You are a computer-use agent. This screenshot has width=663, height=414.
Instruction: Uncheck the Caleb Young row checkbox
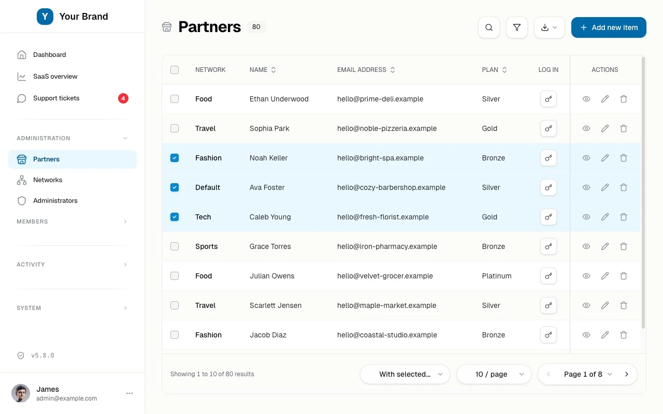tap(175, 217)
